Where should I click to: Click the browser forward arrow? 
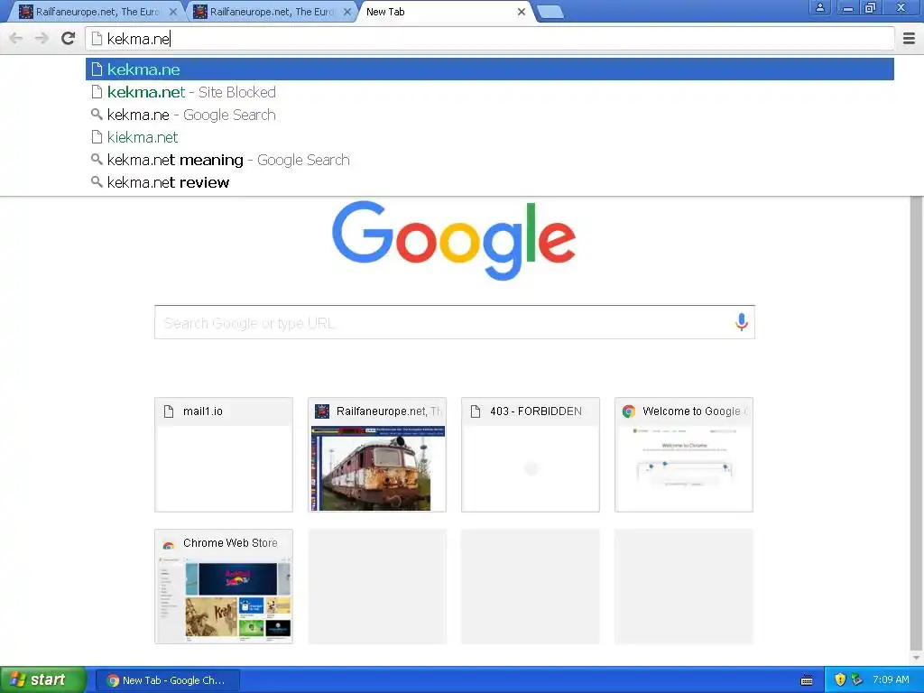42,39
